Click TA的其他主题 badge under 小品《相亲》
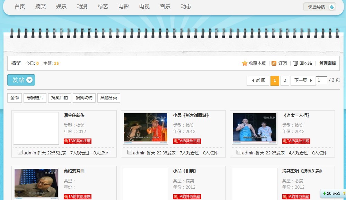Image resolution: width=346 pixels, height=200 pixels. [x=187, y=197]
